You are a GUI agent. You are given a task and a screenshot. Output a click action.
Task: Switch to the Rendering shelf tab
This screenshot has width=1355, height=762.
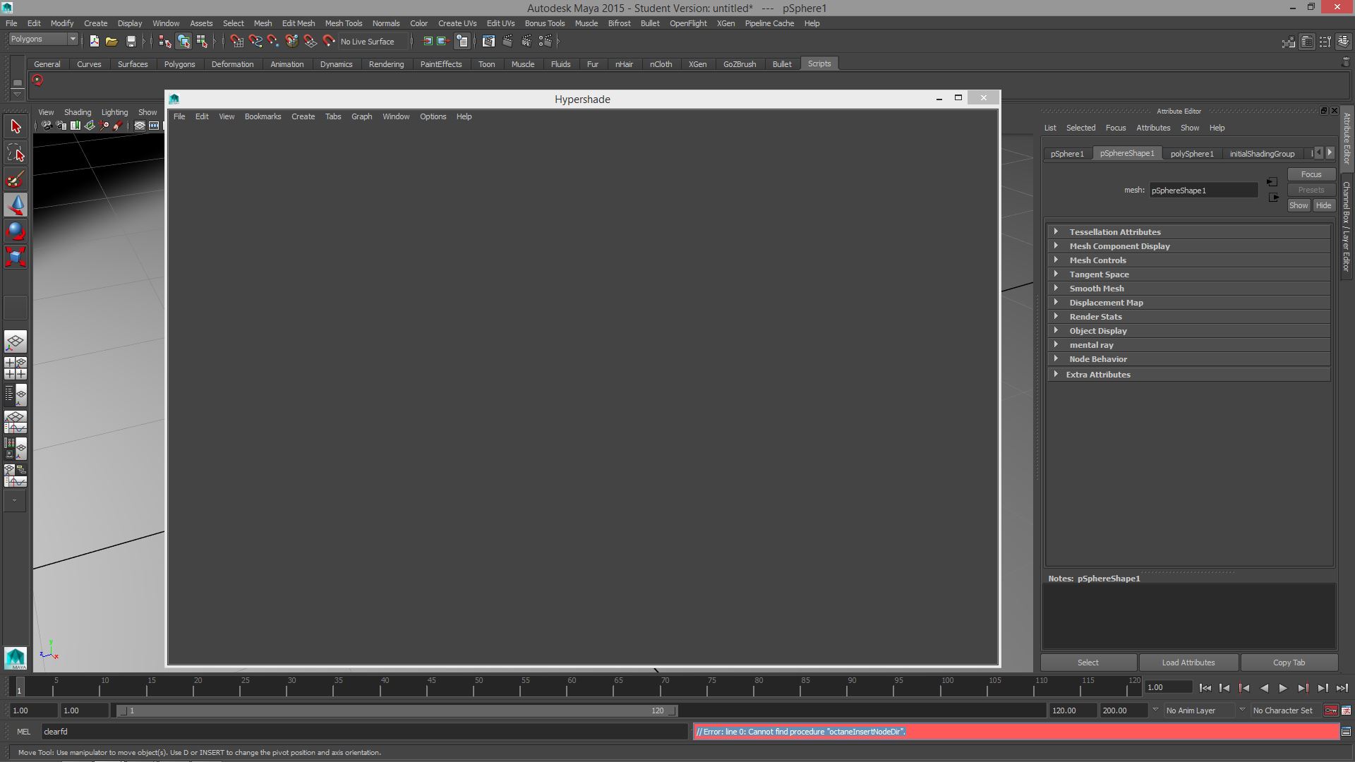coord(386,64)
